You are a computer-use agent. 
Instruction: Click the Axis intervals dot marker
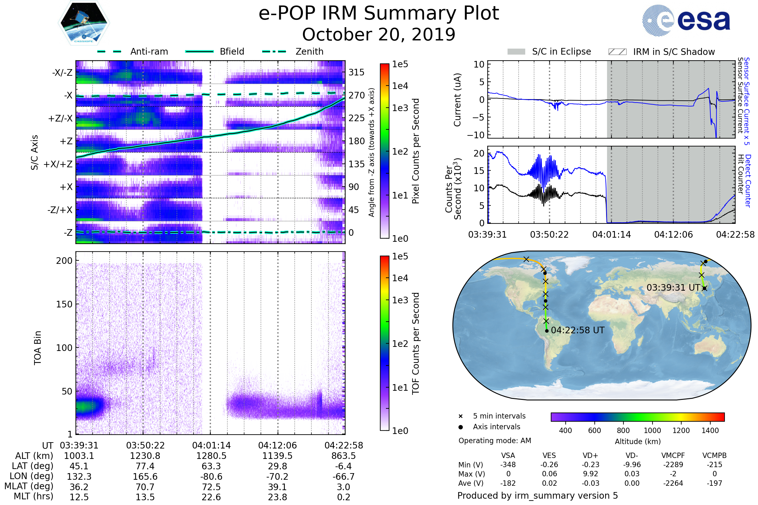(x=460, y=427)
